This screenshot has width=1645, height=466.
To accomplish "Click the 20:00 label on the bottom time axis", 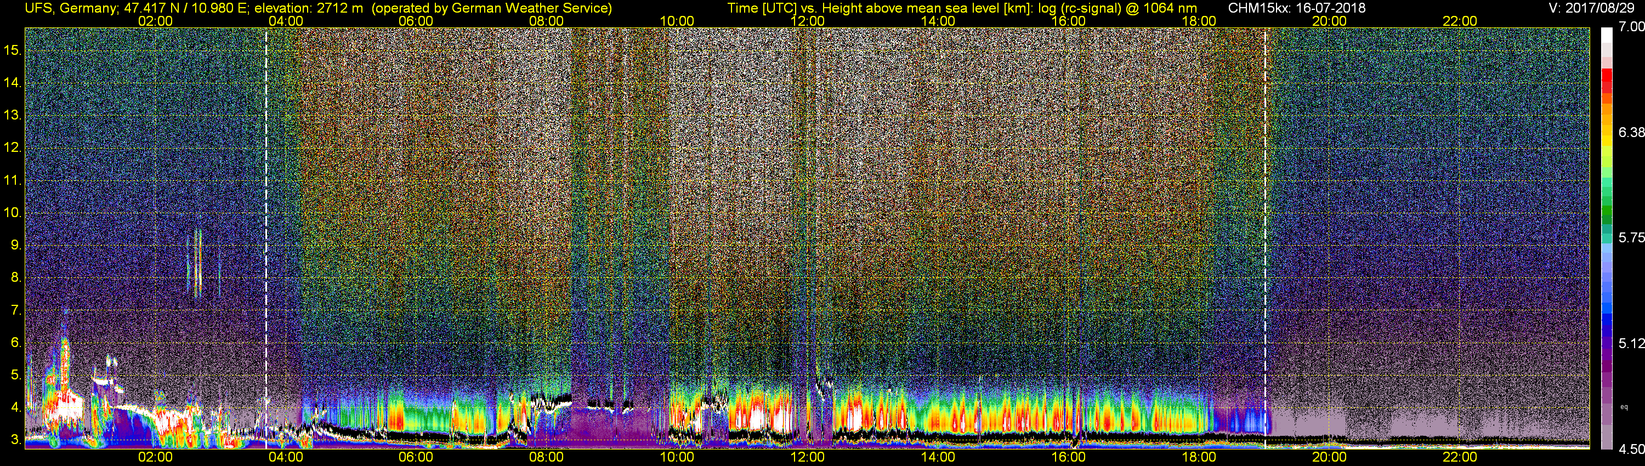I will [x=1330, y=457].
